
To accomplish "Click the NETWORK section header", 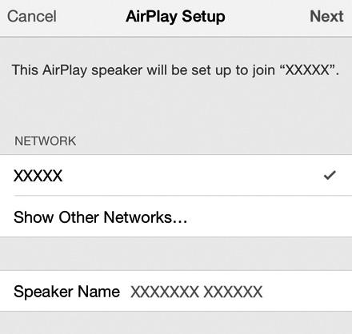I will point(46,141).
